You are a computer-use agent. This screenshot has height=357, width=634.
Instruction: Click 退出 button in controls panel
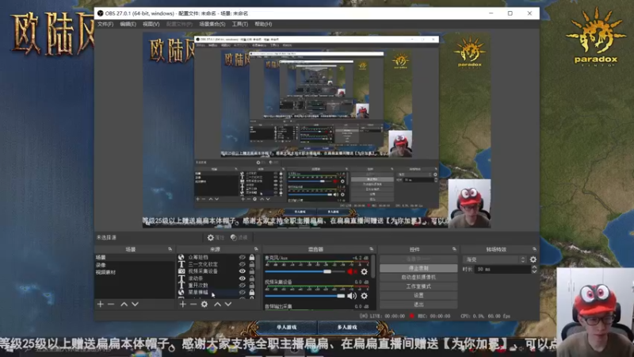click(418, 305)
